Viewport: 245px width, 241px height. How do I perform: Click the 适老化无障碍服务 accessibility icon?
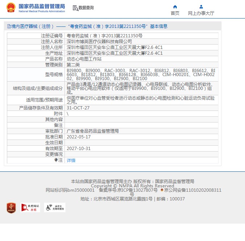(x=55, y=208)
